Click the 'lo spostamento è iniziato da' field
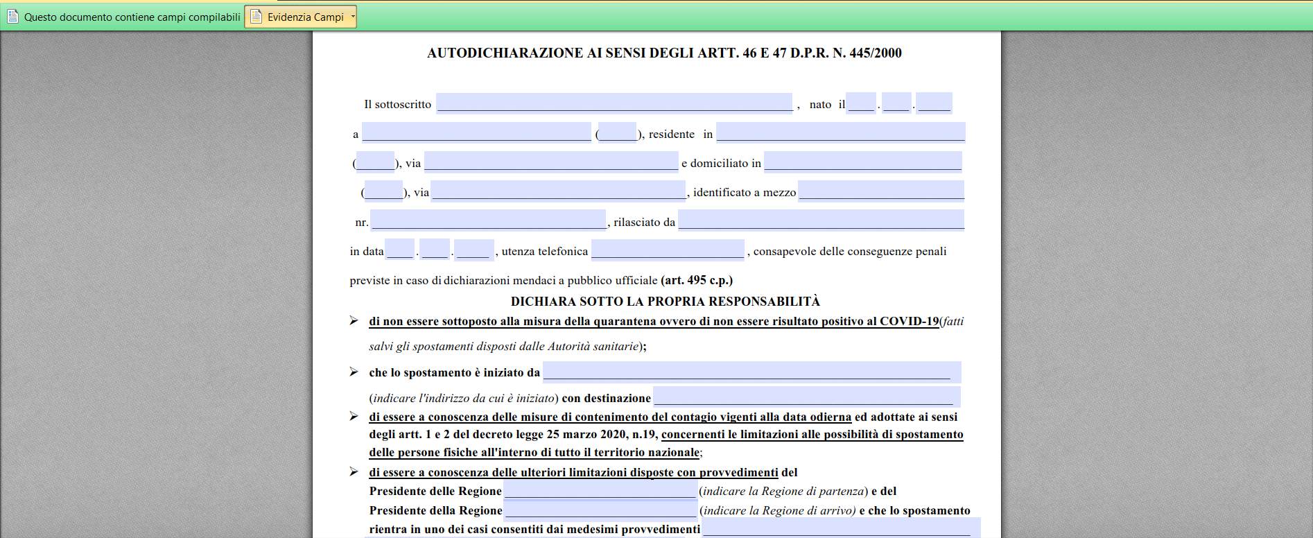 pyautogui.click(x=752, y=372)
